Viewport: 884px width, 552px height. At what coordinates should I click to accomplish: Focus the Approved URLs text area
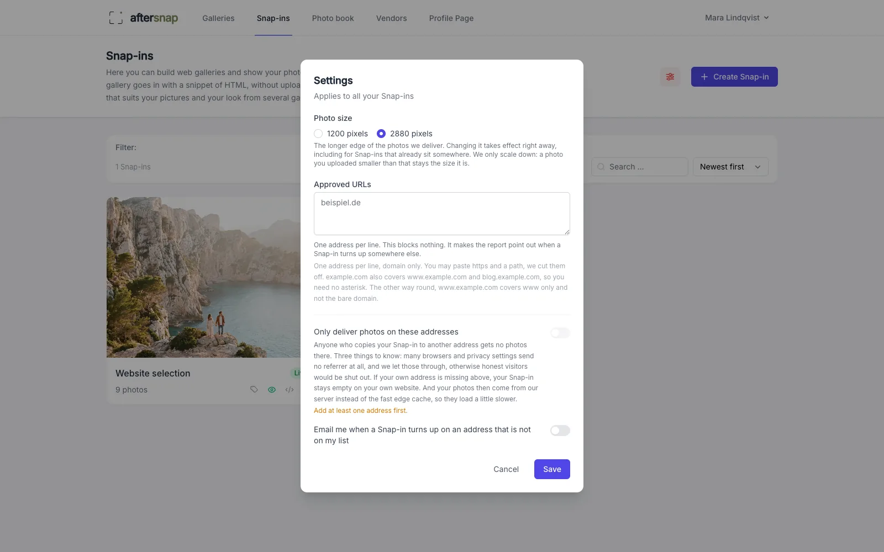tap(442, 214)
